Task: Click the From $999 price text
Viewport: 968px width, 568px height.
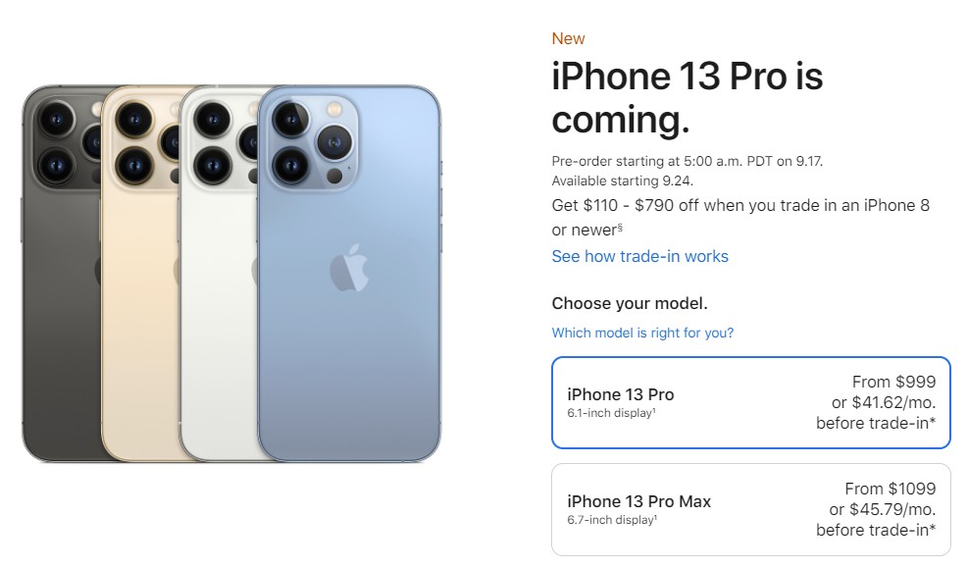Action: pos(893,383)
